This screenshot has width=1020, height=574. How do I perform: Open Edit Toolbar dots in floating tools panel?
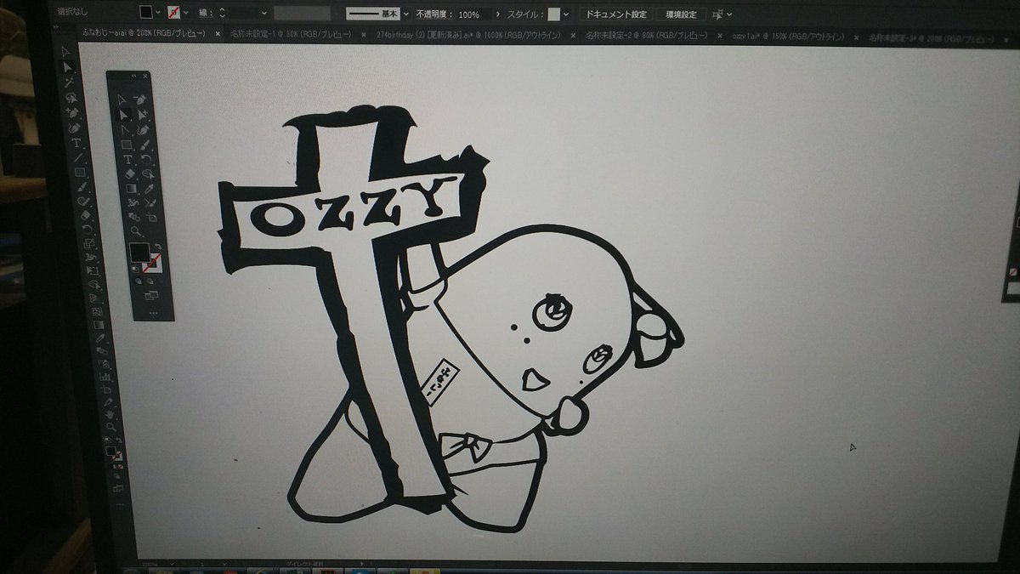[x=154, y=311]
